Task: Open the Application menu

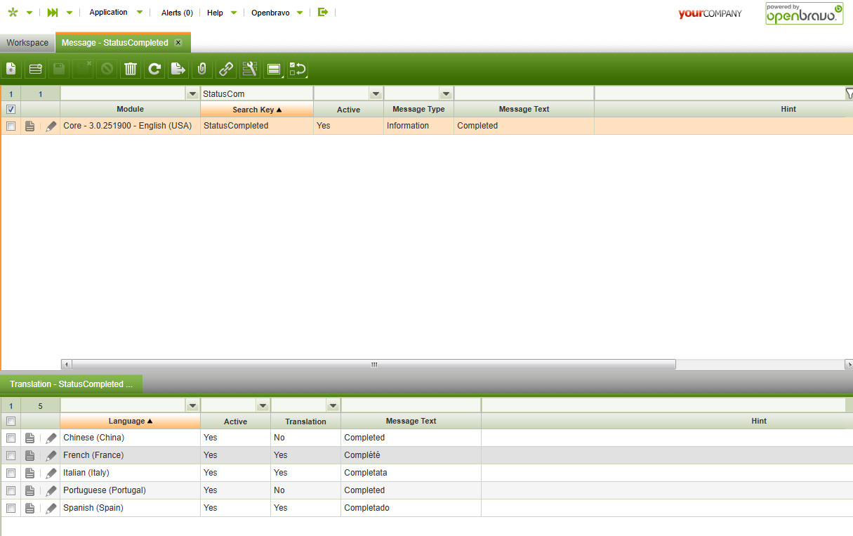Action: pos(109,13)
